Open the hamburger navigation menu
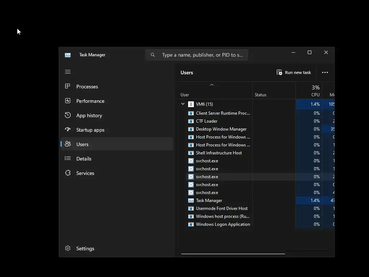Viewport: 369px width, 277px height. point(67,72)
